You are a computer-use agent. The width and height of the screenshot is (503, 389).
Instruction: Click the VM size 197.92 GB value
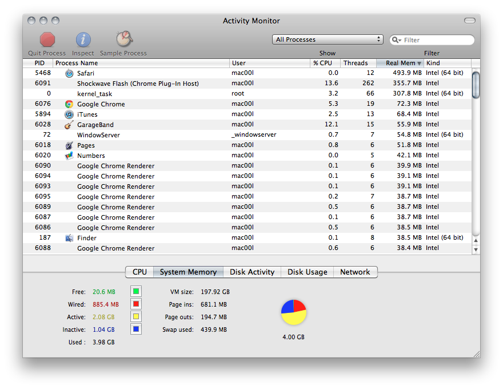coord(215,292)
